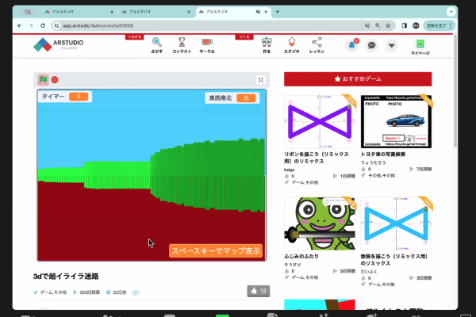Bookmark this page with star icon
Viewport: 476px width, 317px height.
point(388,26)
